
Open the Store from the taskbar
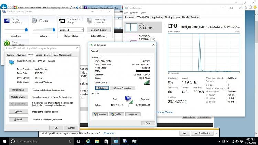106,141
